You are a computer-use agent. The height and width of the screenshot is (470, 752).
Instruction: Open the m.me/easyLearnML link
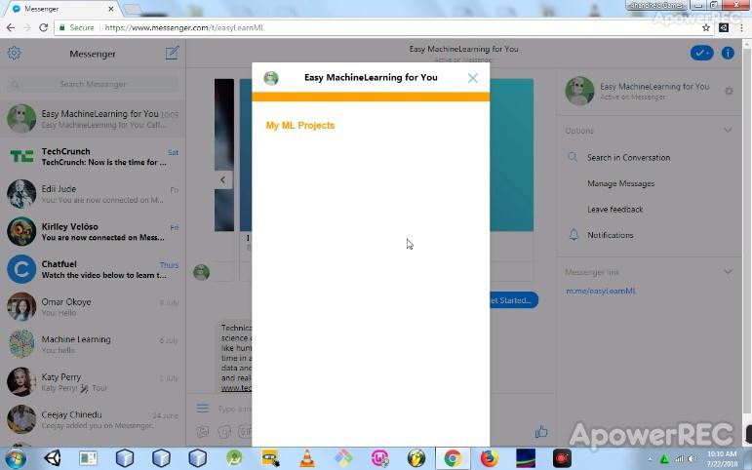(x=601, y=291)
